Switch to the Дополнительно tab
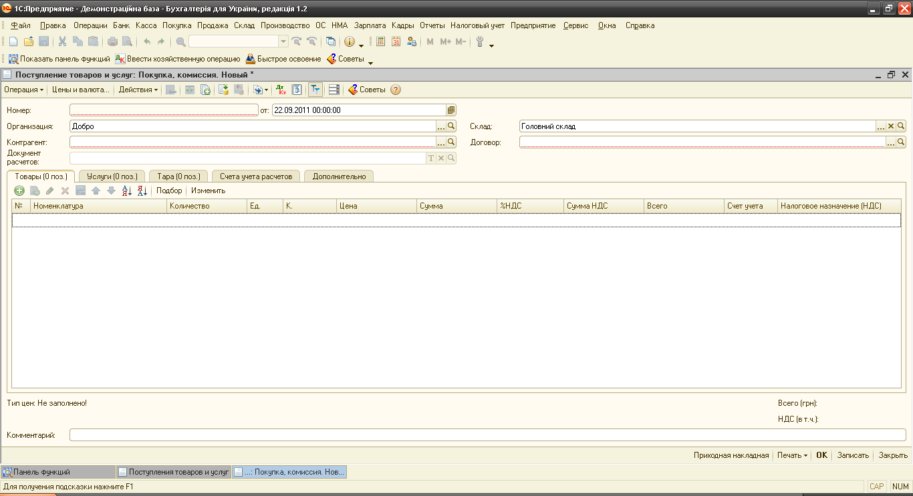 [339, 176]
